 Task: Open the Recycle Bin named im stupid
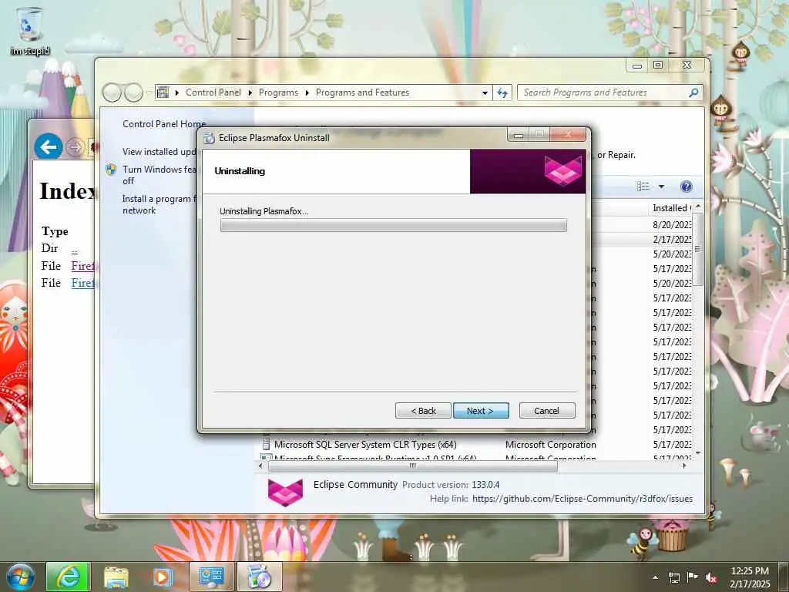point(29,30)
